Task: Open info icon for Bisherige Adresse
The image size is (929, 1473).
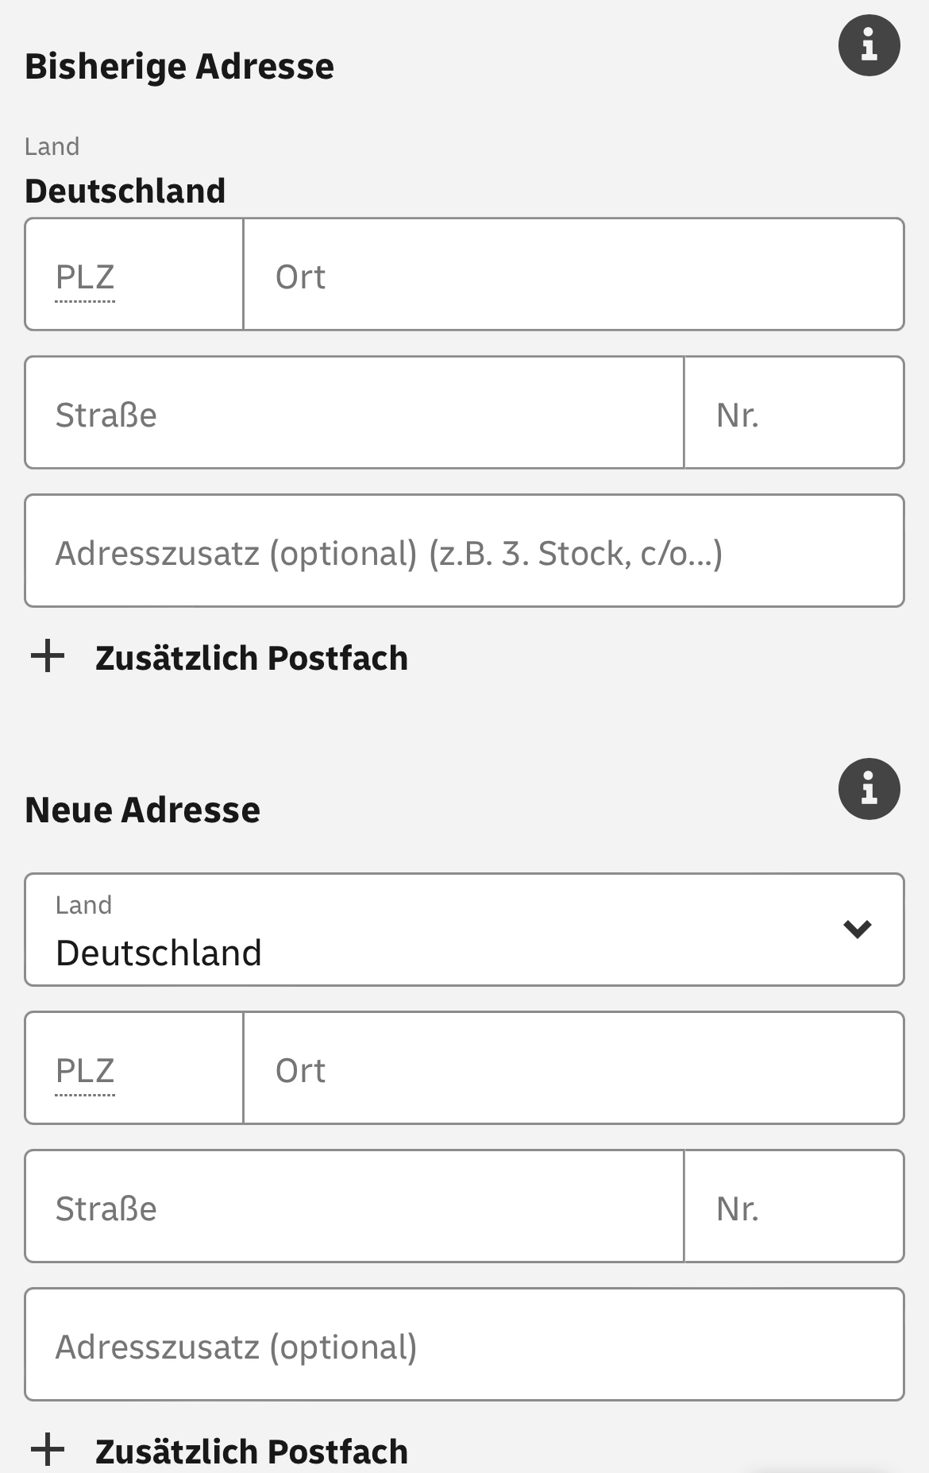Action: [x=869, y=45]
